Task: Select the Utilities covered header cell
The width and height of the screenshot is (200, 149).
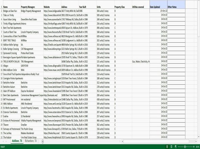Action: tap(141, 5)
